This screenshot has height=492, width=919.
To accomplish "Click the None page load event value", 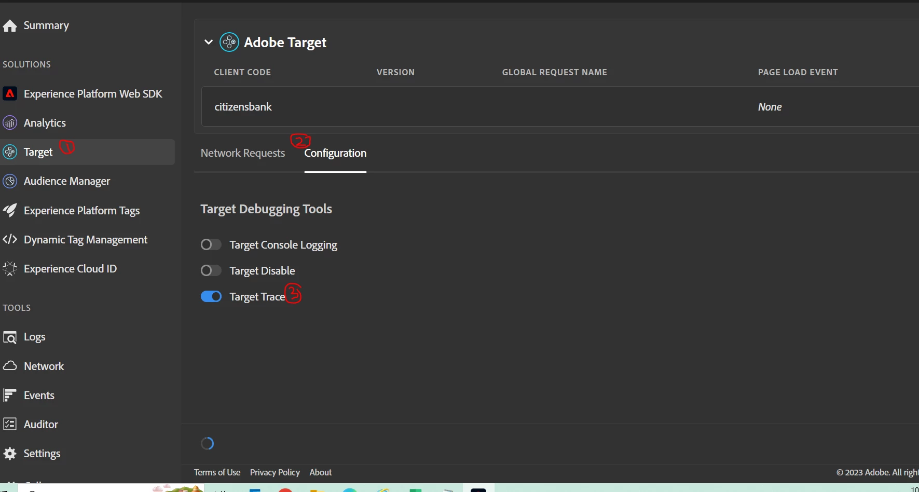I will [770, 107].
